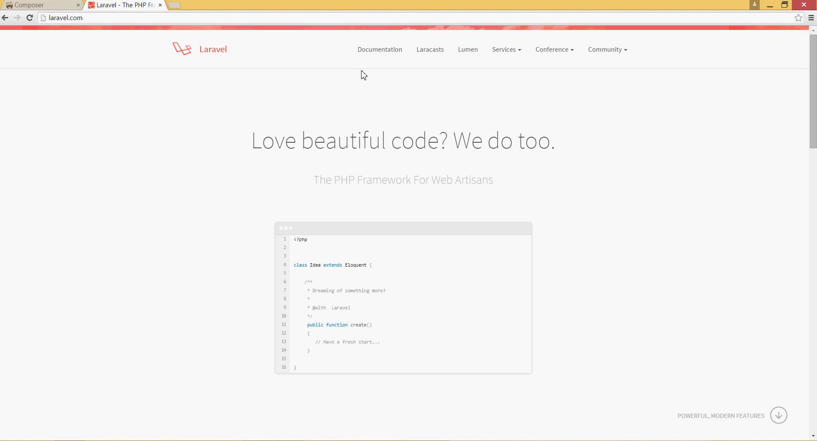Image resolution: width=817 pixels, height=441 pixels.
Task: Reload the laravel.com page
Action: [29, 18]
